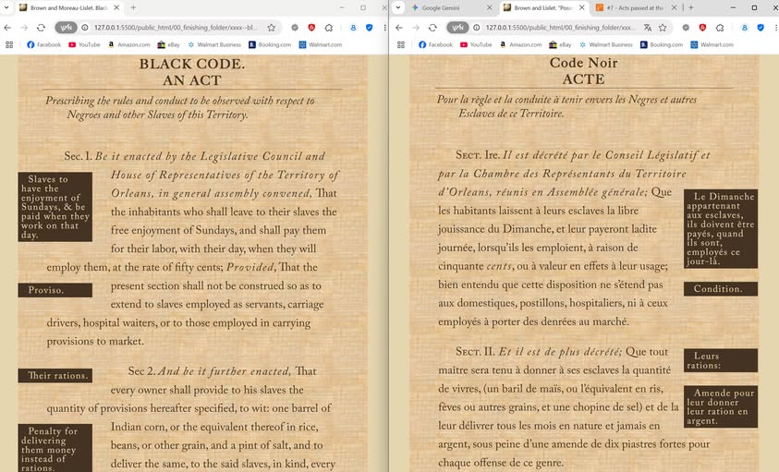This screenshot has height=472, width=779.
Task: Open YouTube bookmark in the left window
Action: coord(84,44)
